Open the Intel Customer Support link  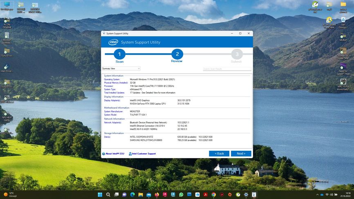click(x=142, y=154)
